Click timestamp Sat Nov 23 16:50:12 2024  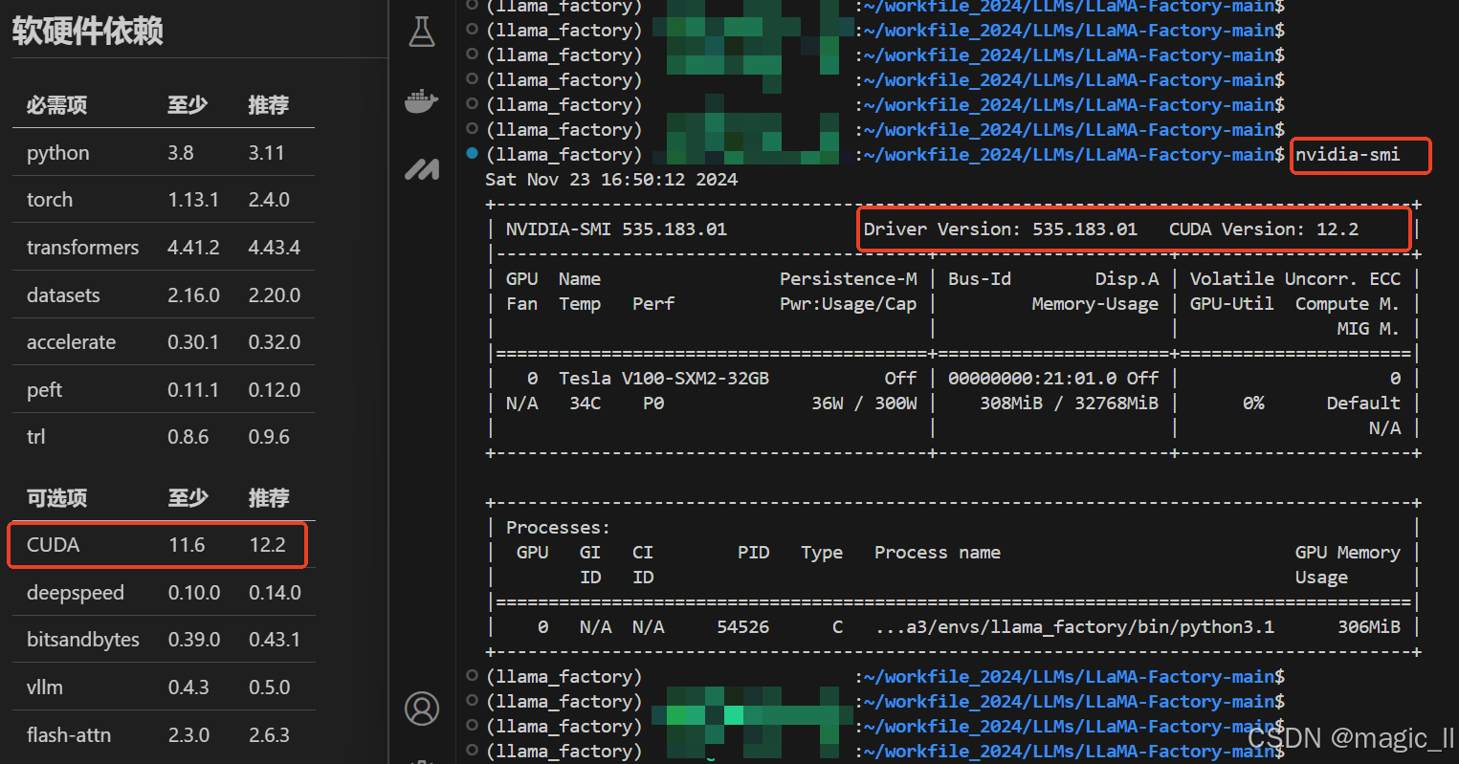click(x=611, y=179)
